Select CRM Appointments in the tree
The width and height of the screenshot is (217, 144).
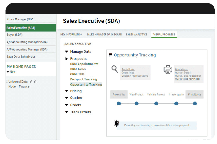[84, 64]
